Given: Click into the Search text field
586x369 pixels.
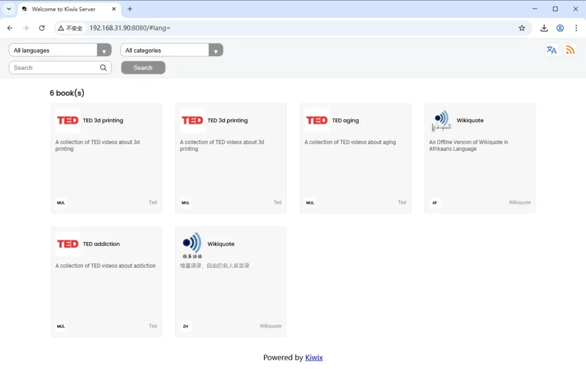Looking at the screenshot, I should coord(54,68).
